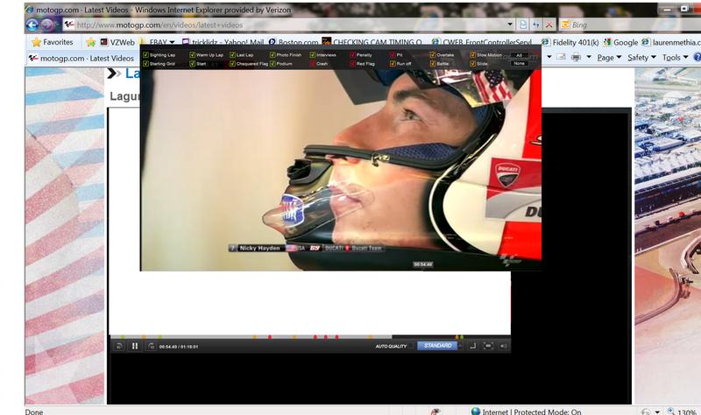Toggle the Start checkbox
The width and height of the screenshot is (701, 415).
point(192,64)
